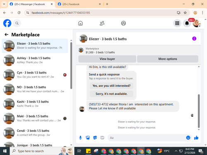Viewport: 207px width, 155px height.
Task: Reload the page
Action: pos(19,13)
